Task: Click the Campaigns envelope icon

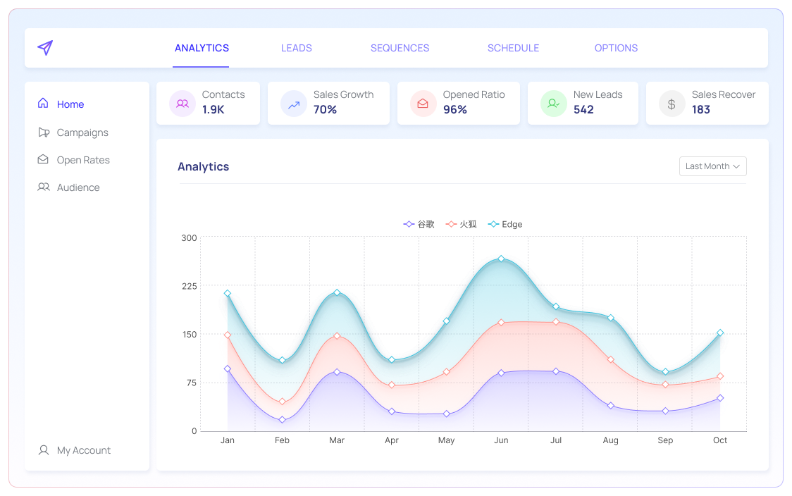Action: (43, 132)
